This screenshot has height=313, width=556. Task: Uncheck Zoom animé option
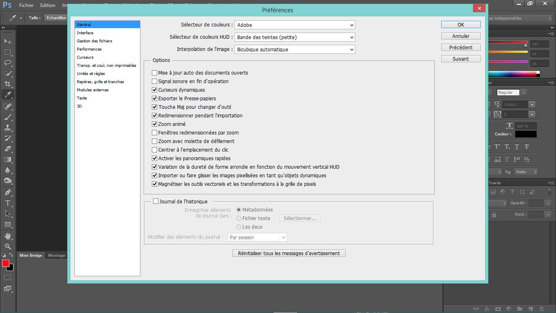pyautogui.click(x=154, y=124)
